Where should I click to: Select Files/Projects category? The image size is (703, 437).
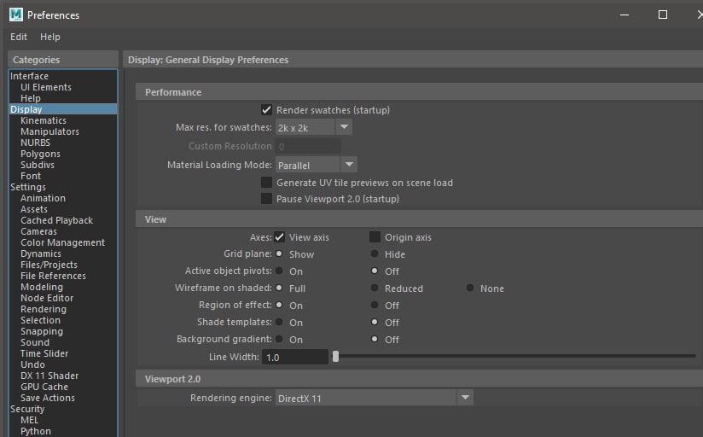pyautogui.click(x=63, y=265)
